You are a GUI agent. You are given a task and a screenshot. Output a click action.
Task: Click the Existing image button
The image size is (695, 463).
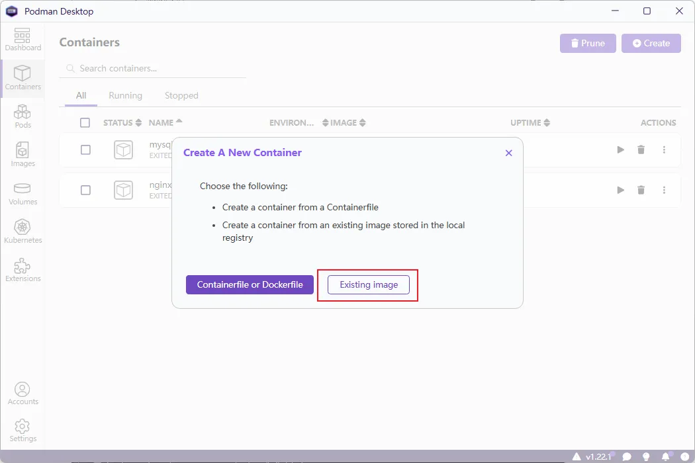369,284
